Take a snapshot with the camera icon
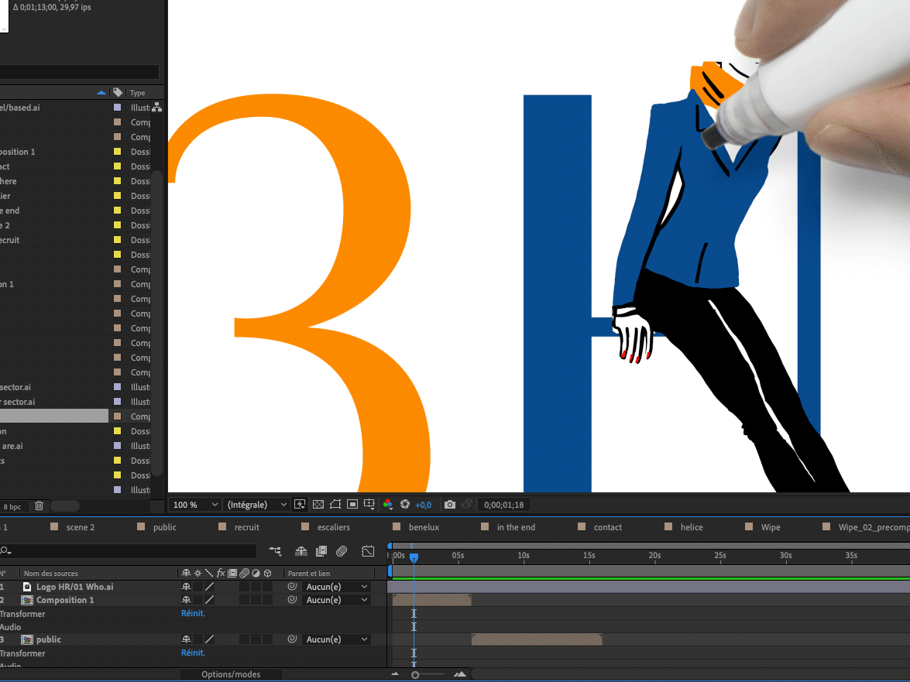The image size is (910, 682). [x=449, y=505]
